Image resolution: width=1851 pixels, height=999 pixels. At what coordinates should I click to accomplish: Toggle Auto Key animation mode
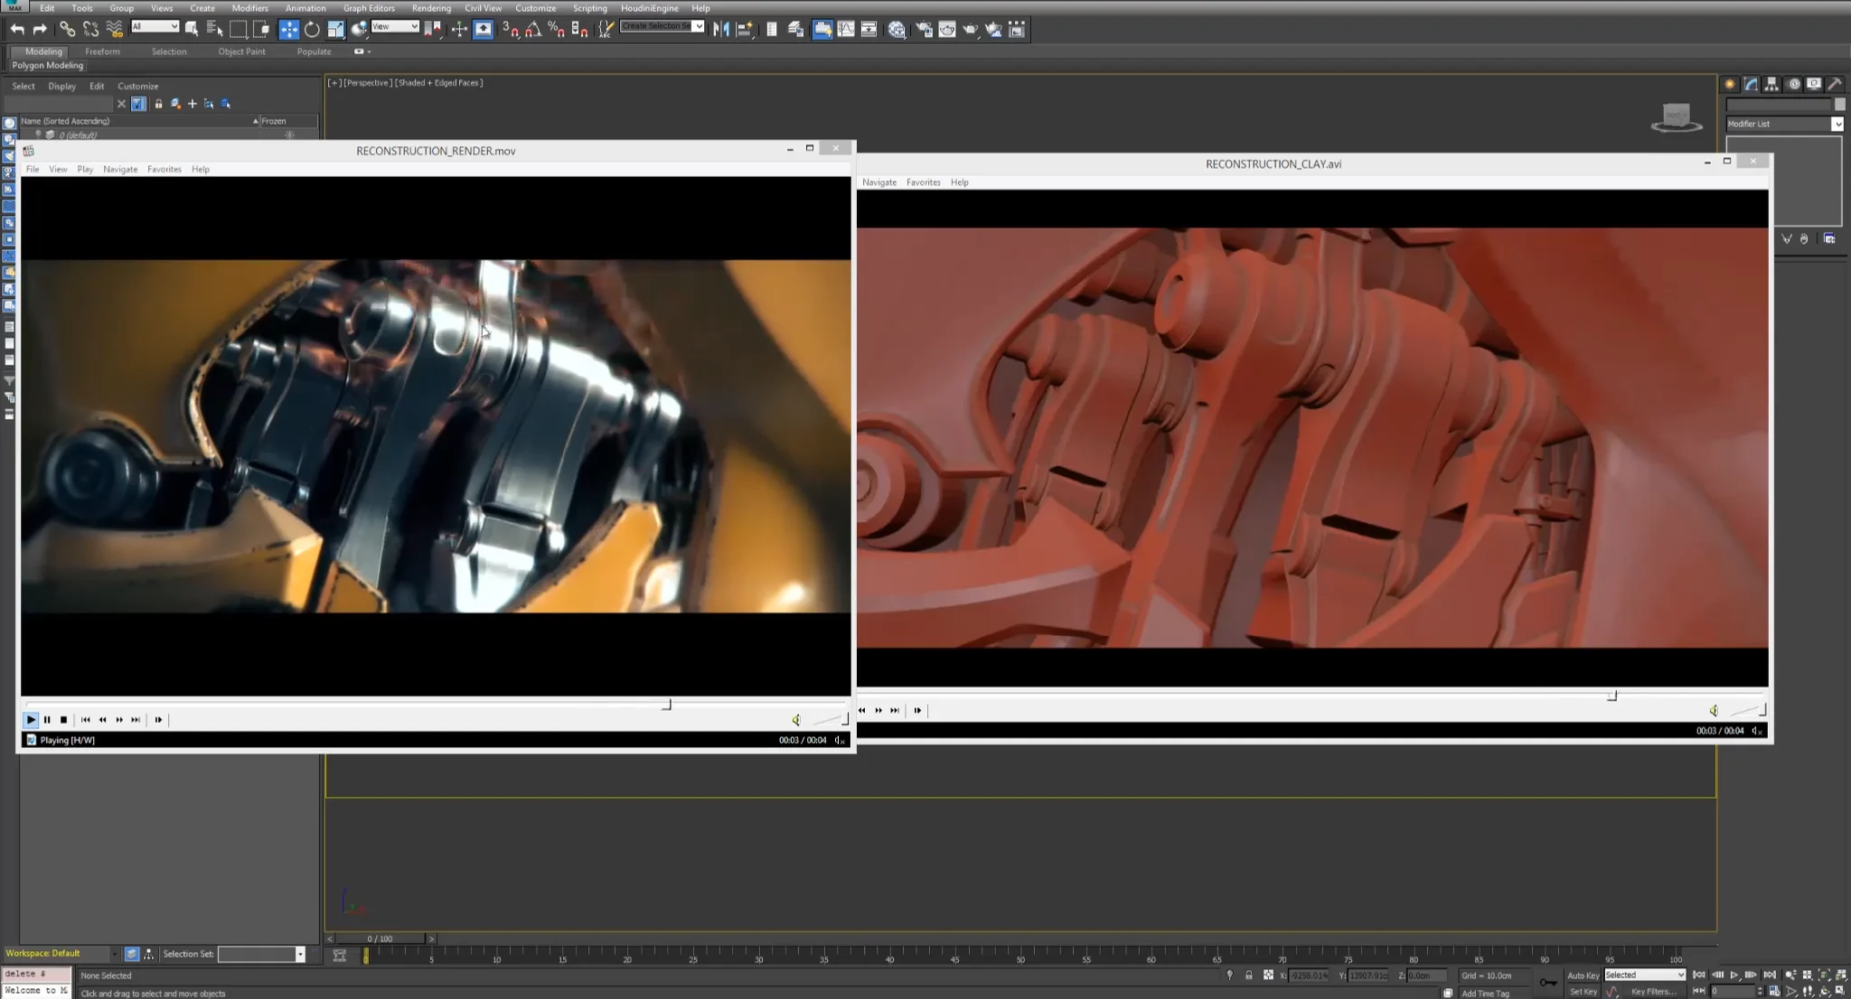(1583, 976)
